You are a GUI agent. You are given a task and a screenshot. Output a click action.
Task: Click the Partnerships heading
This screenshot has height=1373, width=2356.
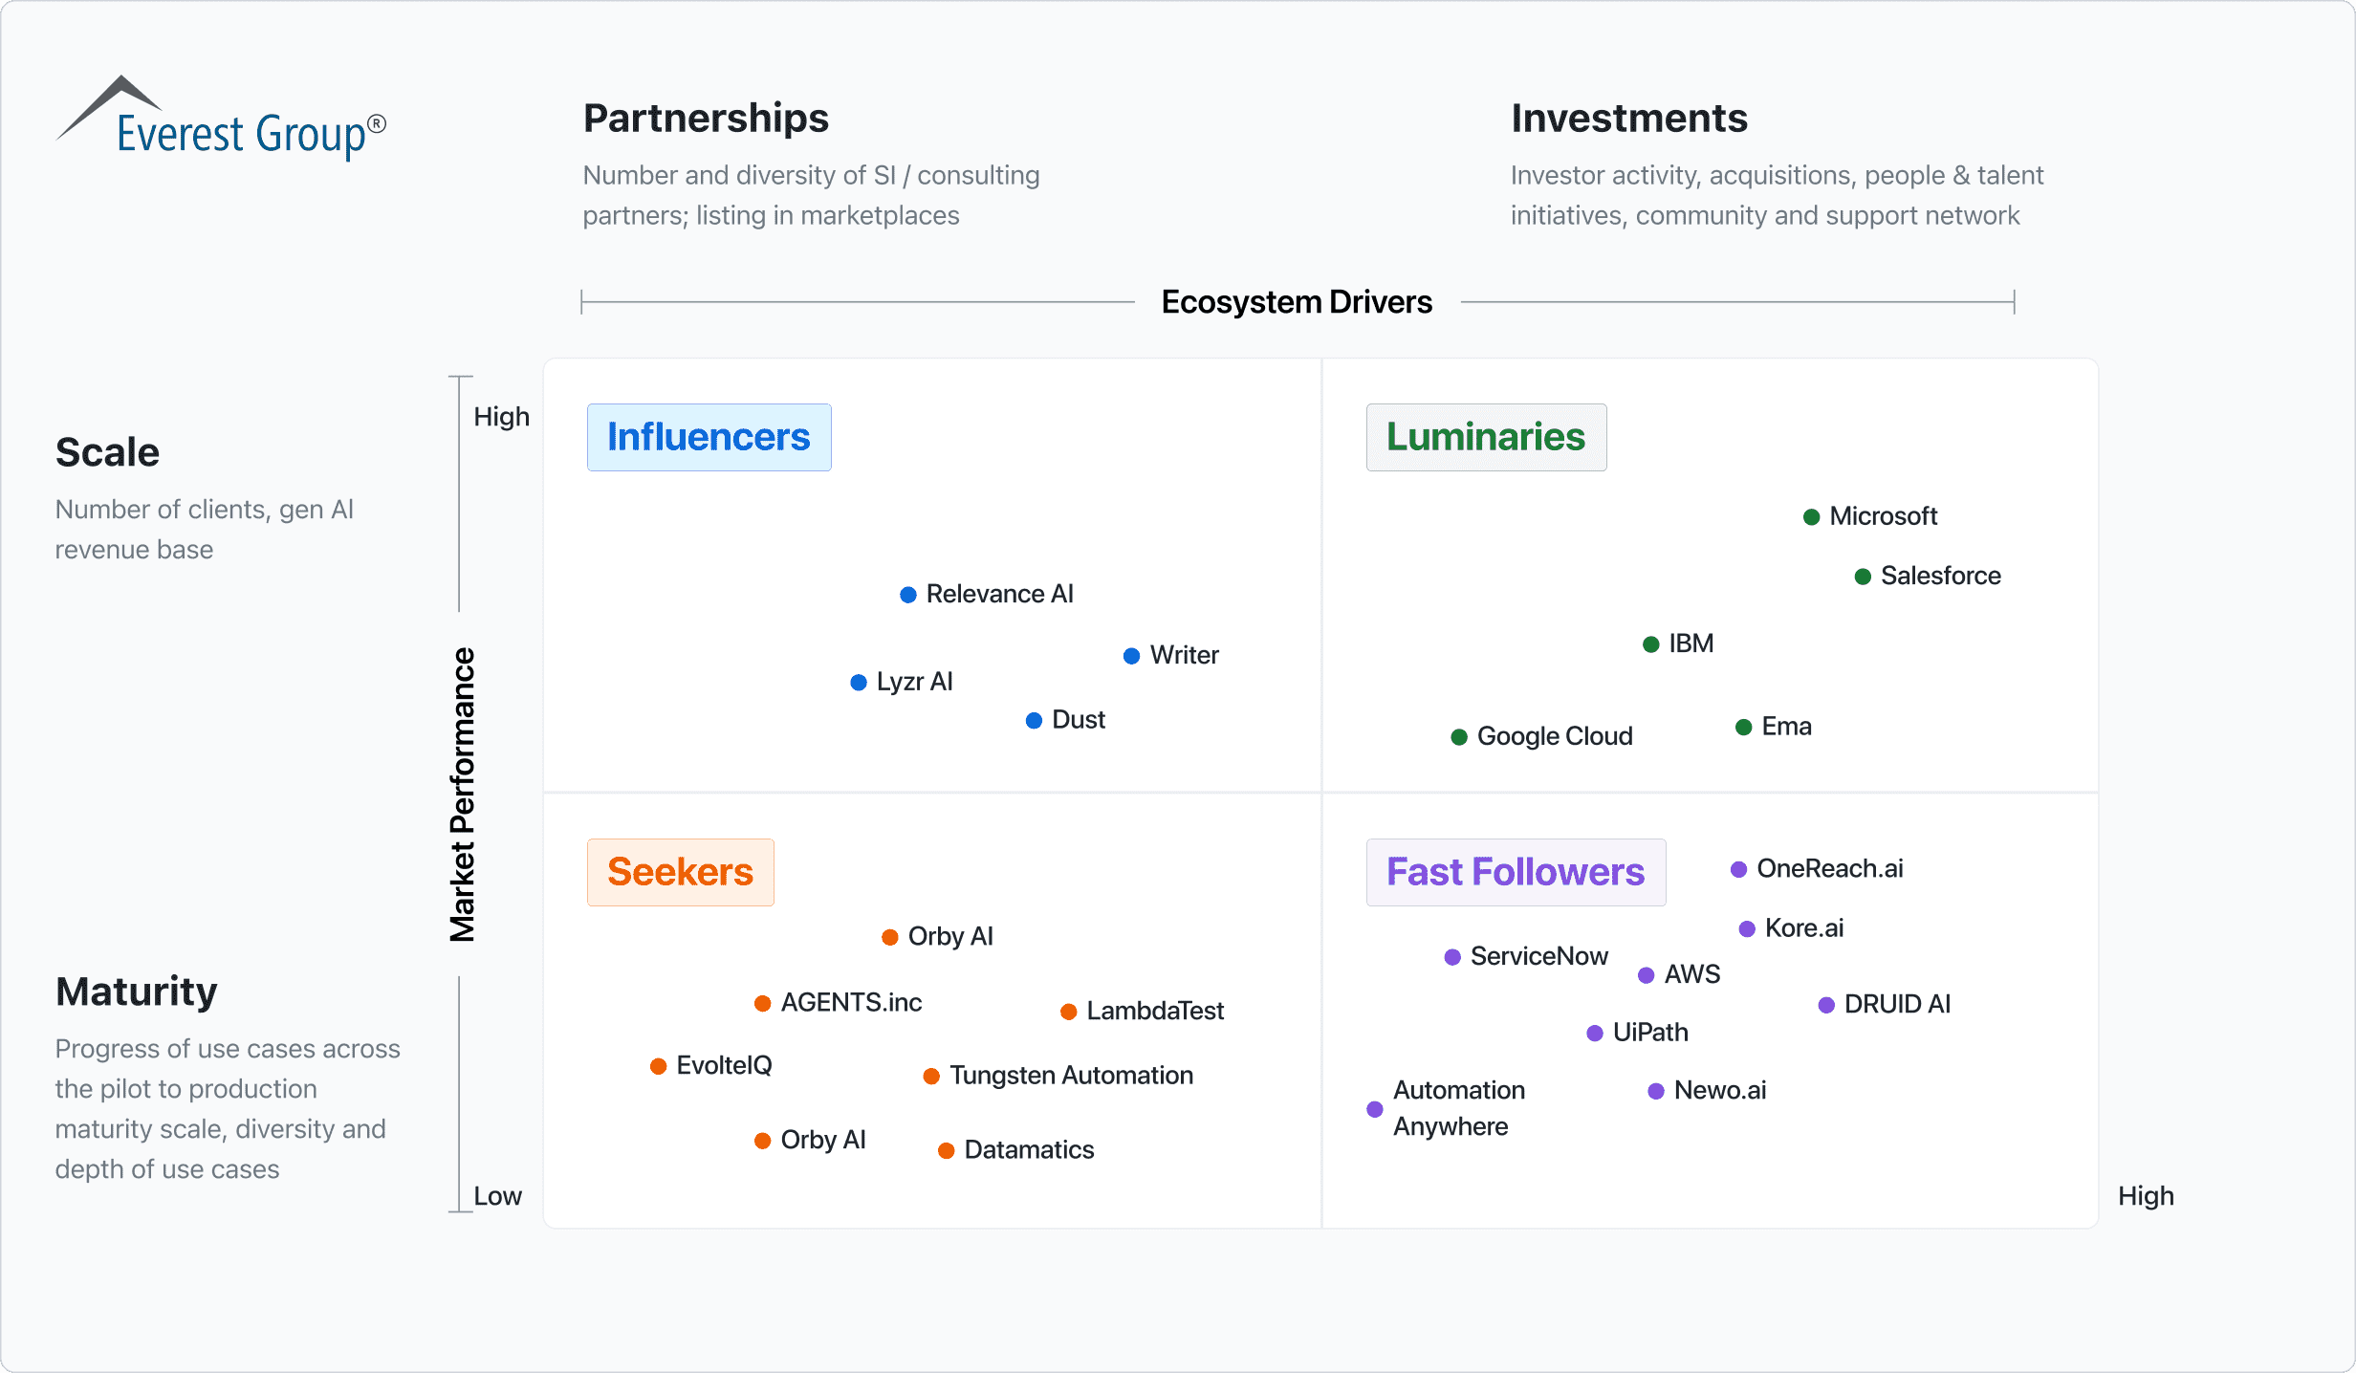tap(706, 119)
